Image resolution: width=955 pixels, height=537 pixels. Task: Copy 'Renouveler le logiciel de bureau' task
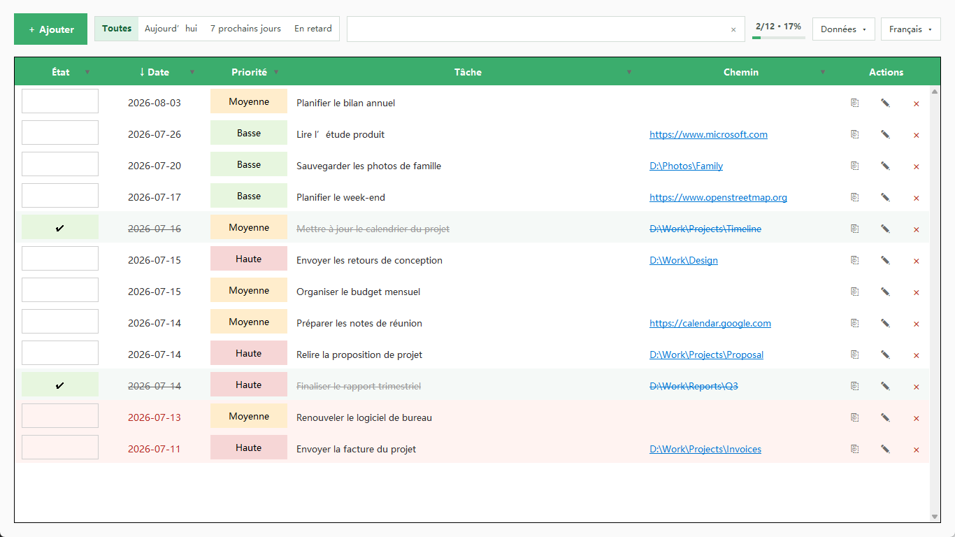pos(854,417)
